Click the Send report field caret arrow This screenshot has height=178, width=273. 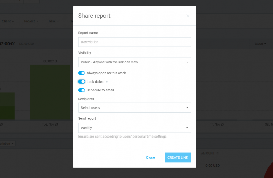pyautogui.click(x=187, y=128)
